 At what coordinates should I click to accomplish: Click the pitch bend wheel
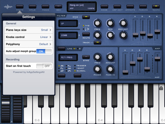click(5, 109)
